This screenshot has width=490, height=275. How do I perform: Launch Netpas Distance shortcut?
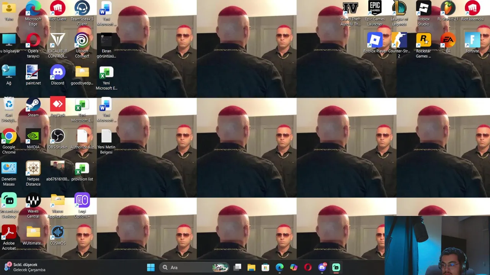(33, 174)
